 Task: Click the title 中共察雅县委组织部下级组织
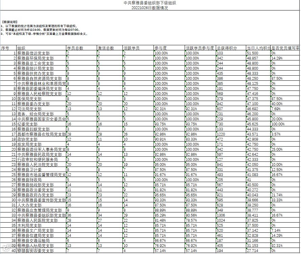[150, 3]
